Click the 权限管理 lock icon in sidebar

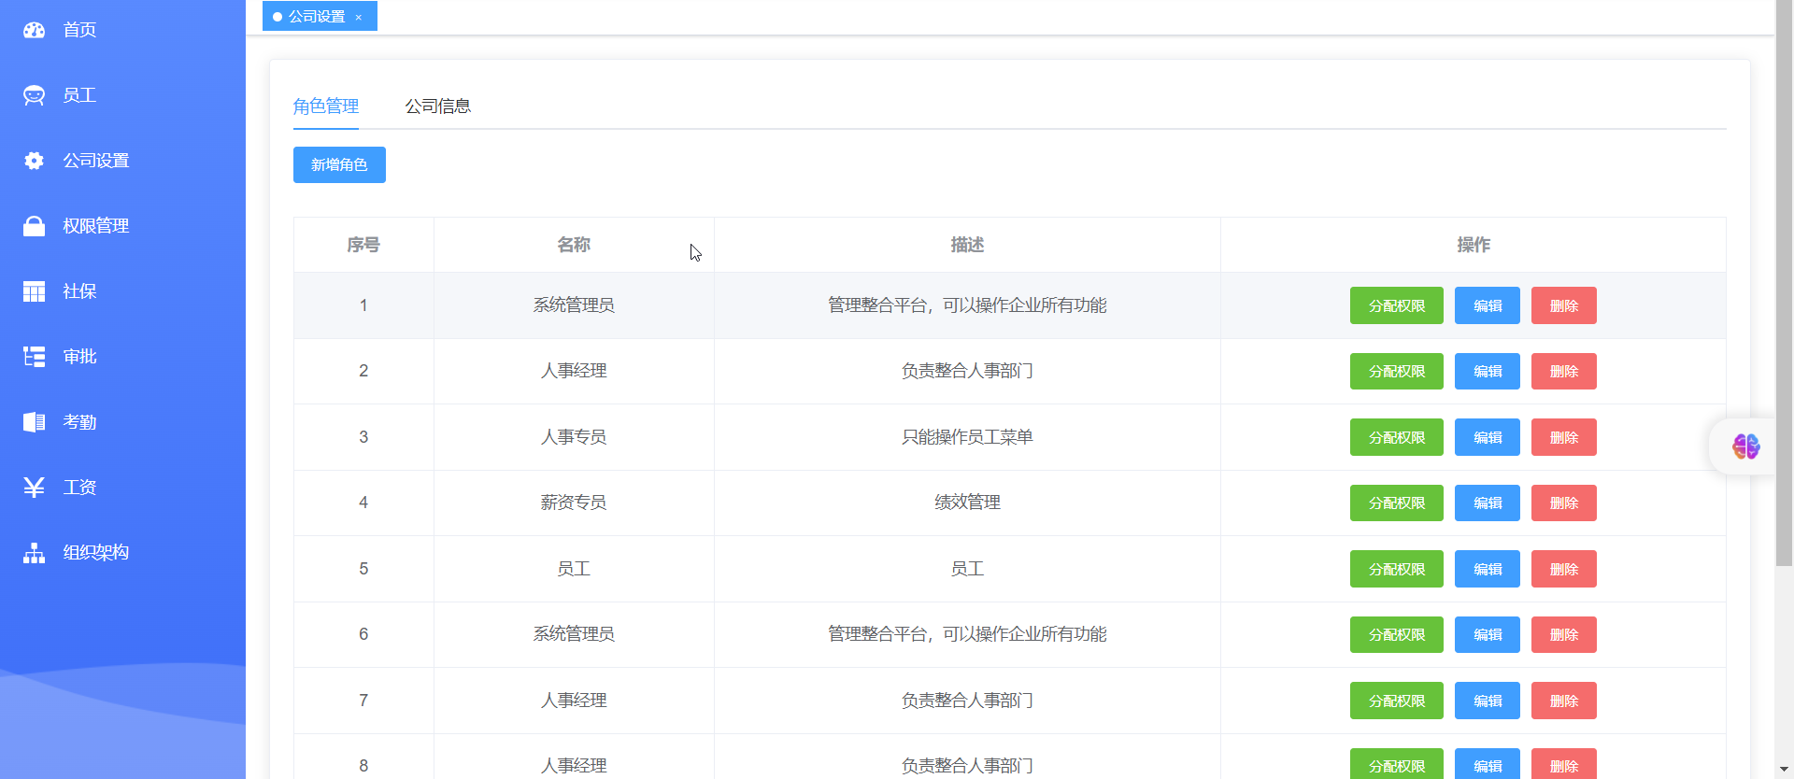tap(34, 226)
